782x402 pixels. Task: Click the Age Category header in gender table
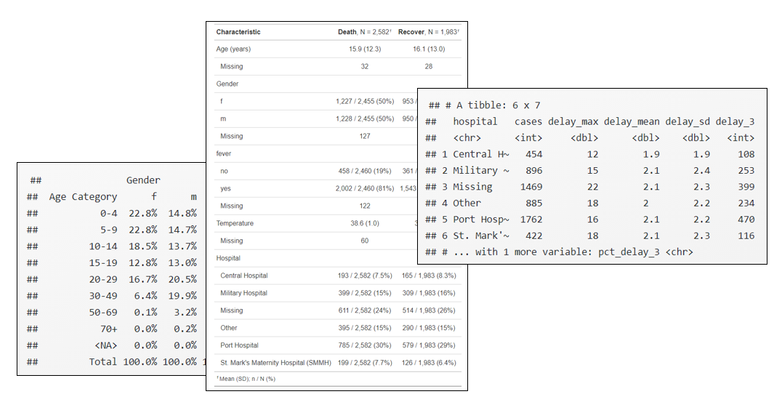coord(83,196)
